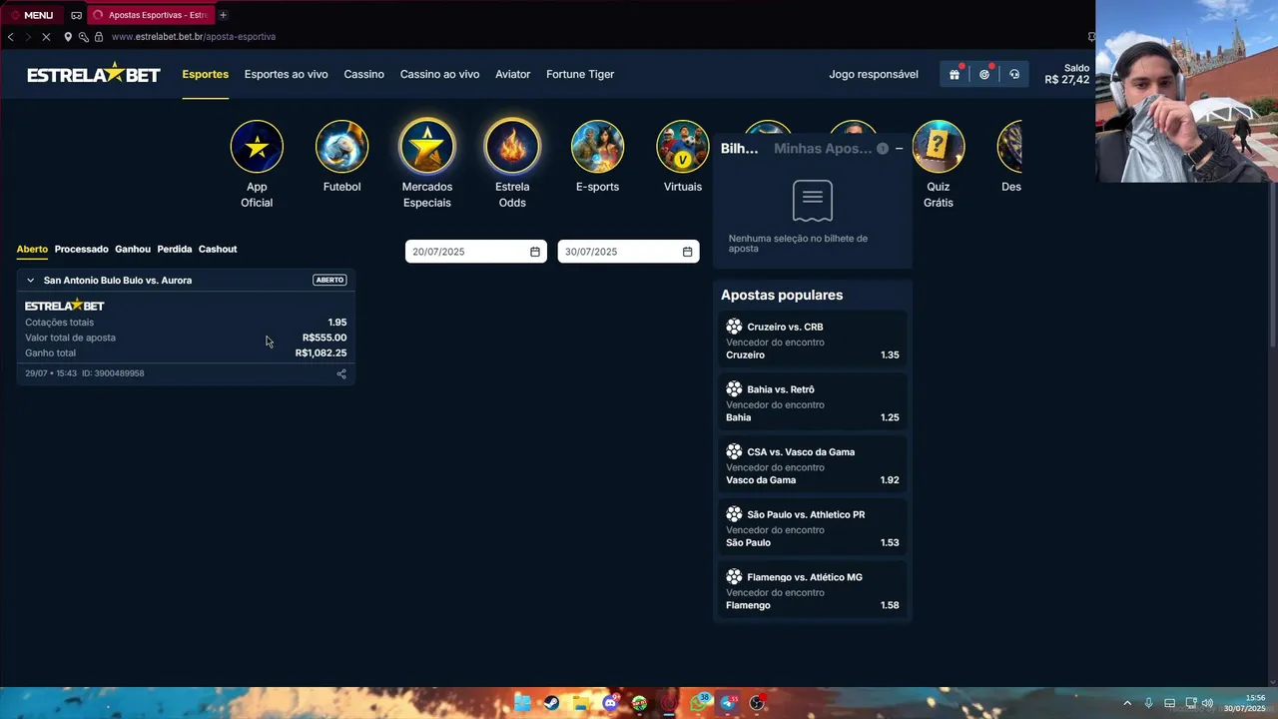Screen dimensions: 1278x719
Task: Go to Esportes ao vivo
Action: (x=286, y=74)
